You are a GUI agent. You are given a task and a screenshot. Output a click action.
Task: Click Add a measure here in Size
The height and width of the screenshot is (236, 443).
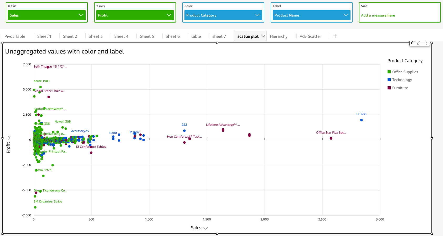378,15
